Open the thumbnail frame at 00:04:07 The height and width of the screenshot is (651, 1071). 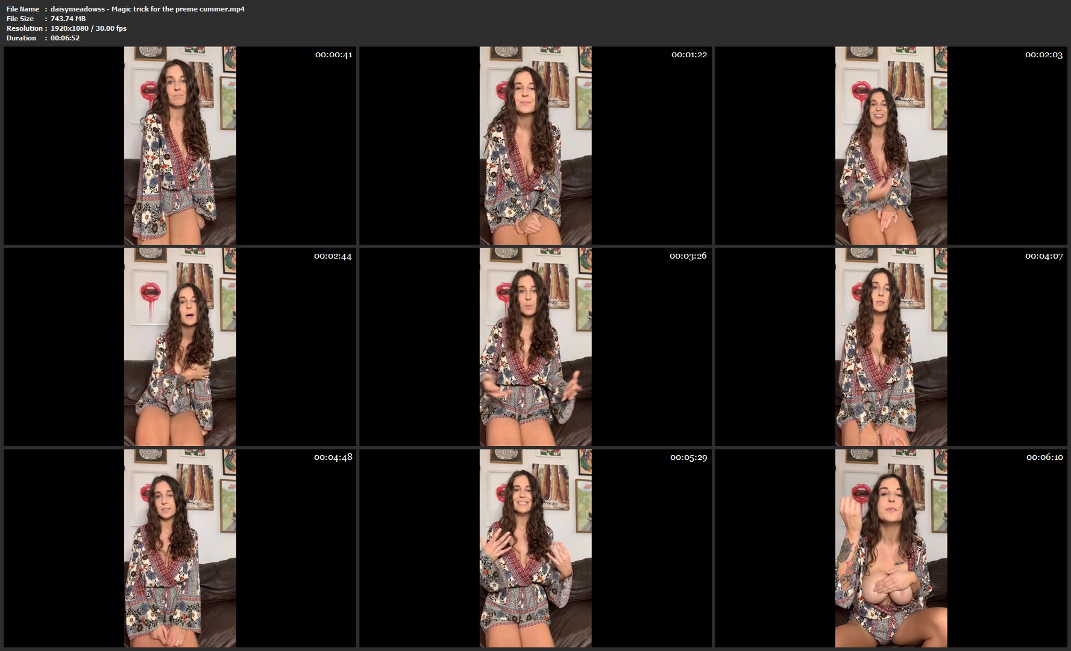tap(891, 347)
